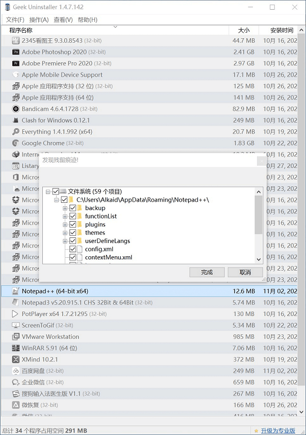Uncheck the 文件系统 root checkbox
Image resolution: width=306 pixels, height=435 pixels.
tap(56, 191)
